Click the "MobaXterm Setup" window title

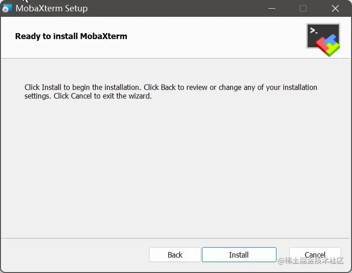coord(52,9)
